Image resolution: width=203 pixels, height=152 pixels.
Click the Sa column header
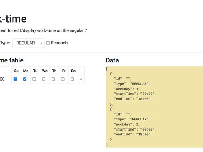(73, 71)
